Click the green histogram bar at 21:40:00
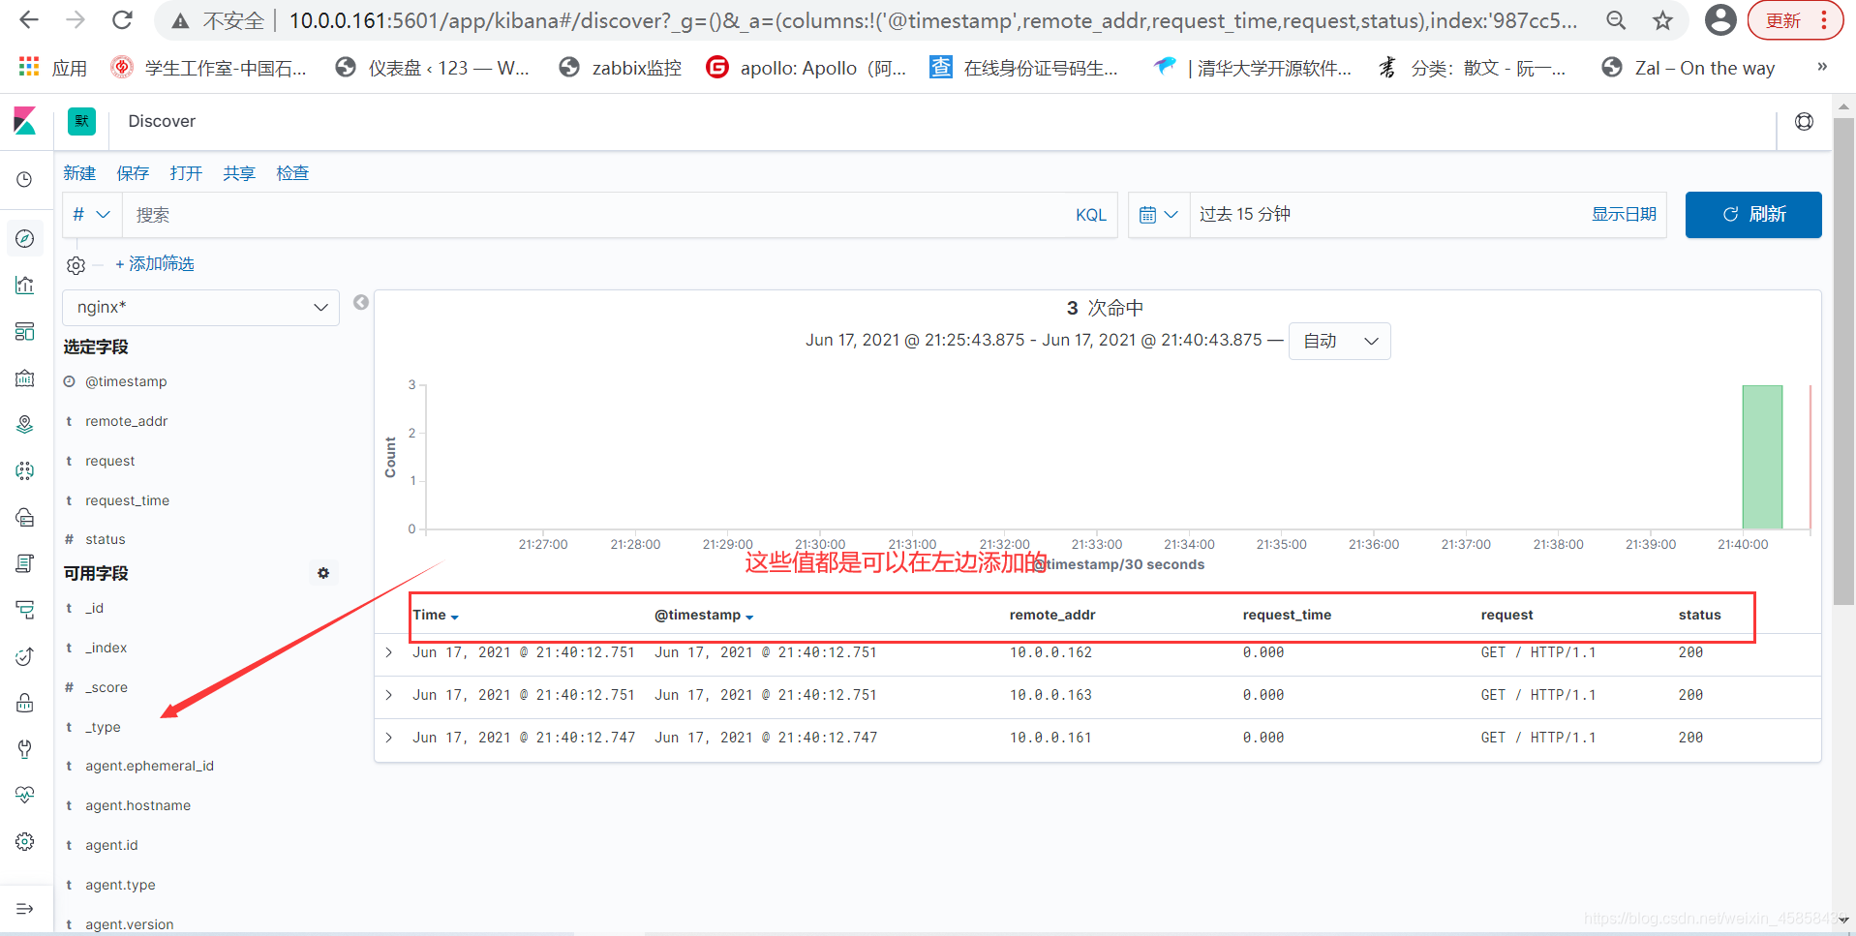 coord(1762,457)
